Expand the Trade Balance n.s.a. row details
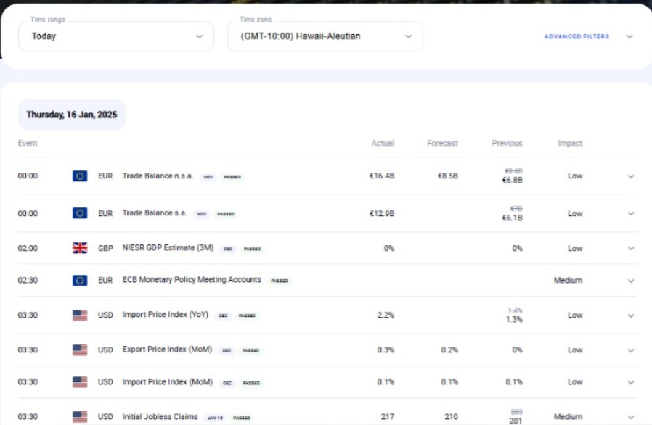 630,176
